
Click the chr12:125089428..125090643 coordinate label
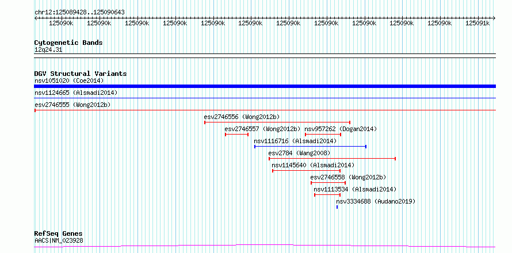(x=79, y=13)
